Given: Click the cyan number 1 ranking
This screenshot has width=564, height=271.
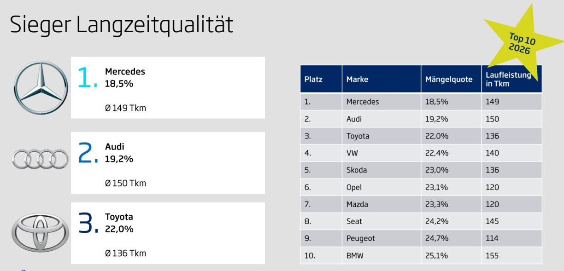Looking at the screenshot, I should click(88, 77).
